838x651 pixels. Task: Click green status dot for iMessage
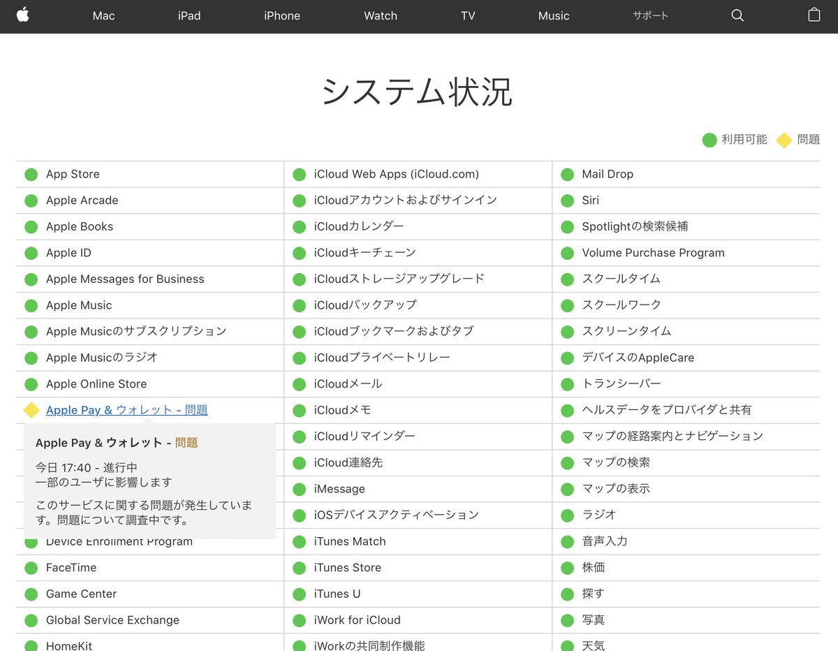[x=299, y=489]
